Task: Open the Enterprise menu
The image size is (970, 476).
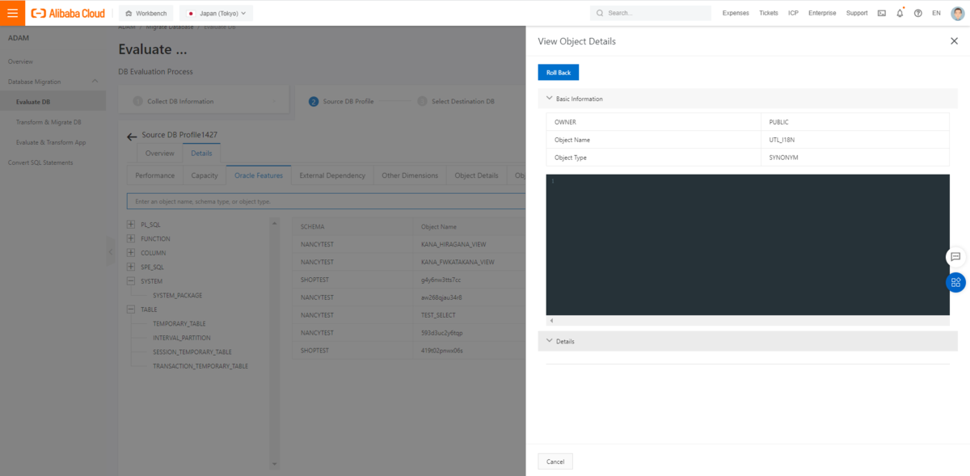Action: click(822, 13)
